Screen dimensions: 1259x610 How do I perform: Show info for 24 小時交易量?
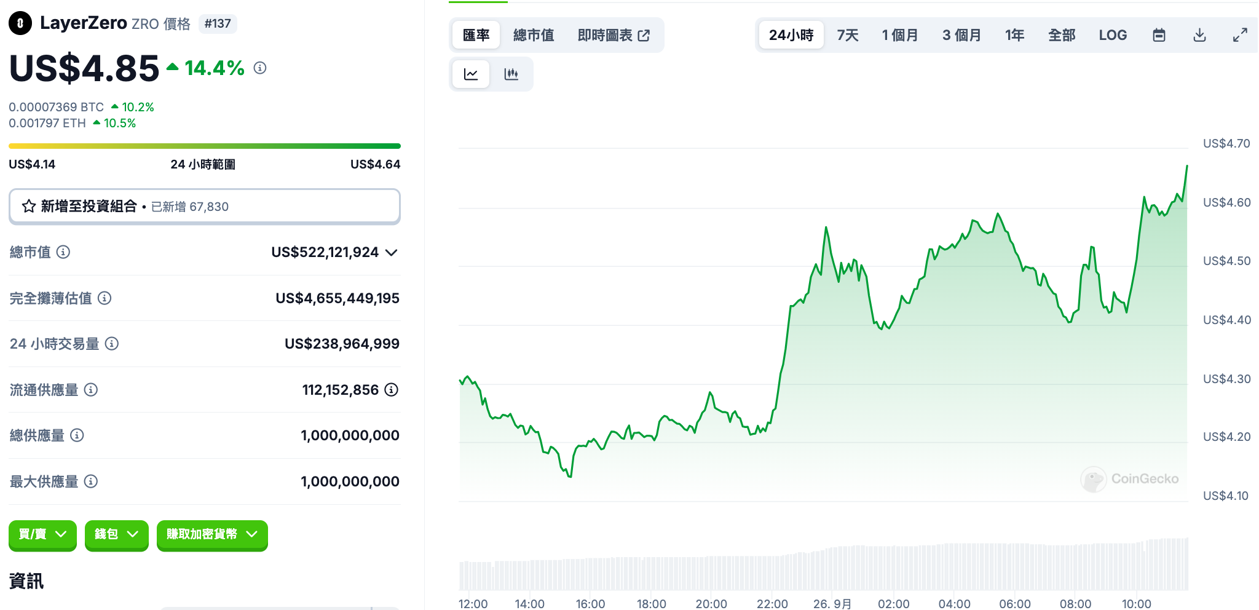pos(112,344)
